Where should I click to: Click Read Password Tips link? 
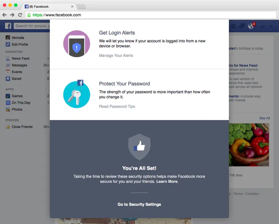pyautogui.click(x=117, y=106)
